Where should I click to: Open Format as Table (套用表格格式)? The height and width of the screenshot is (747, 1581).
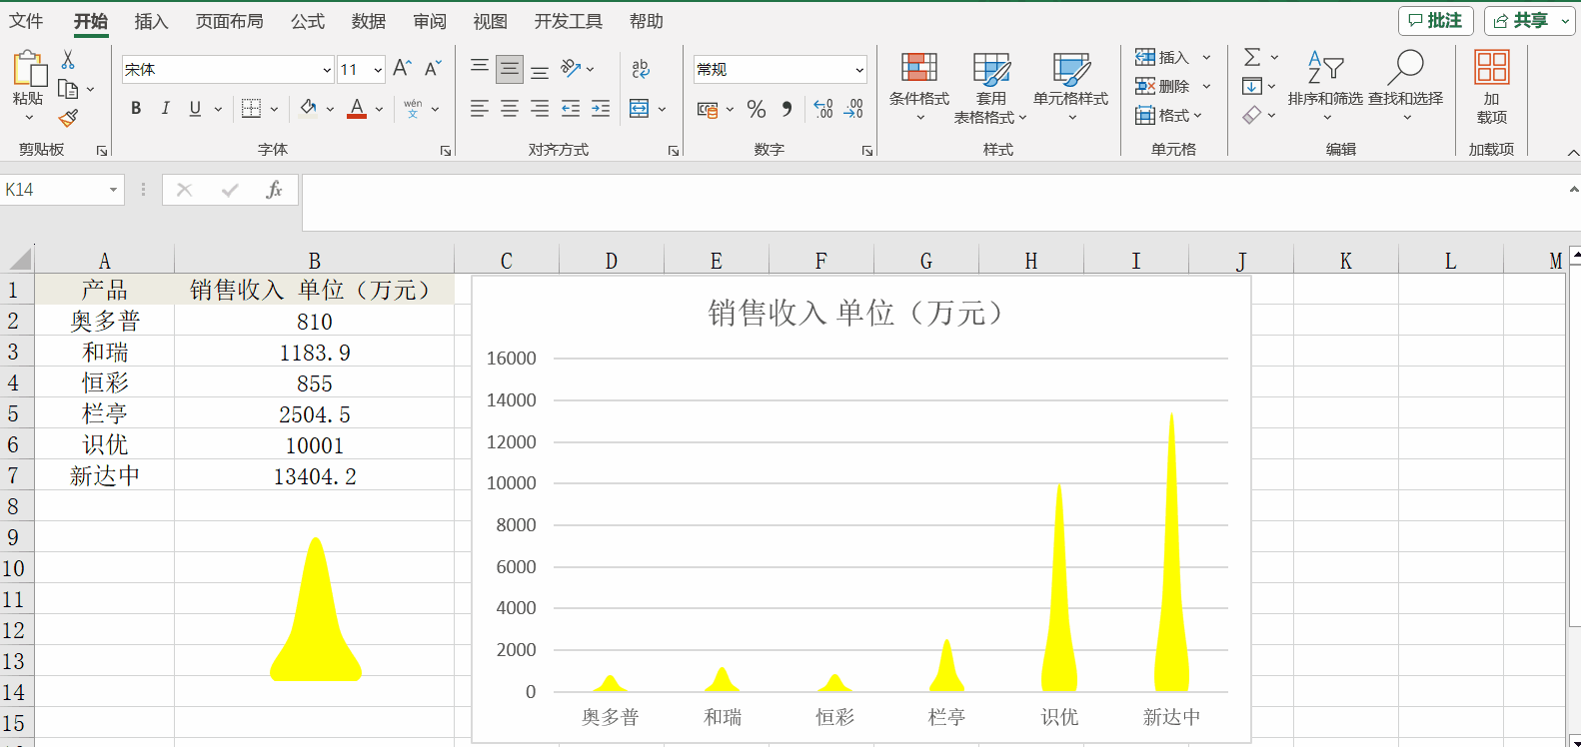tap(990, 88)
